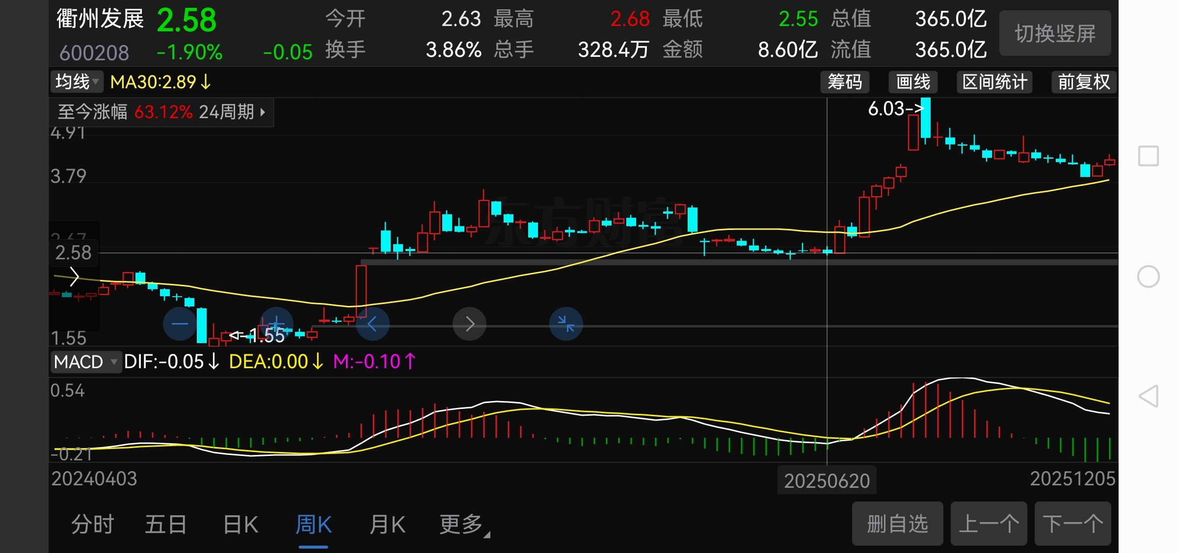Switch to the 月K tab
The height and width of the screenshot is (553, 1178).
tap(387, 525)
